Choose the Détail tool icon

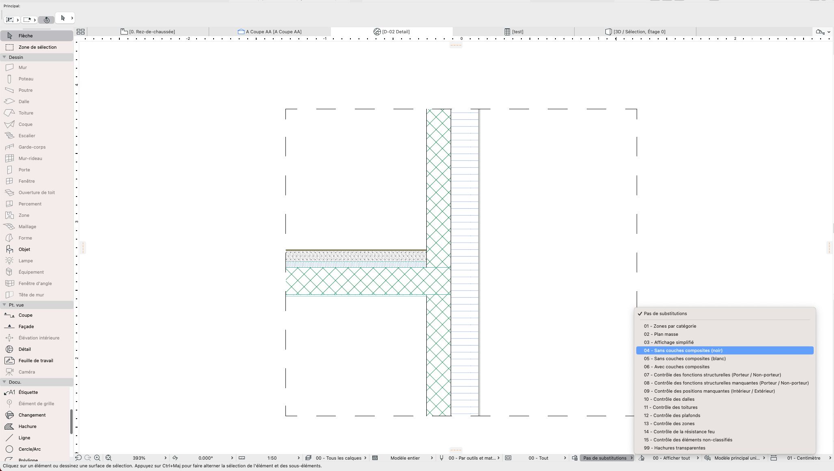click(9, 349)
